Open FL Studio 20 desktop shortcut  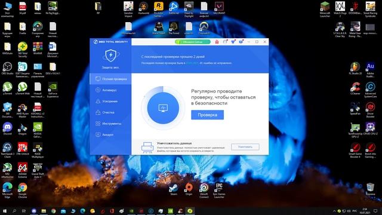(x=355, y=69)
